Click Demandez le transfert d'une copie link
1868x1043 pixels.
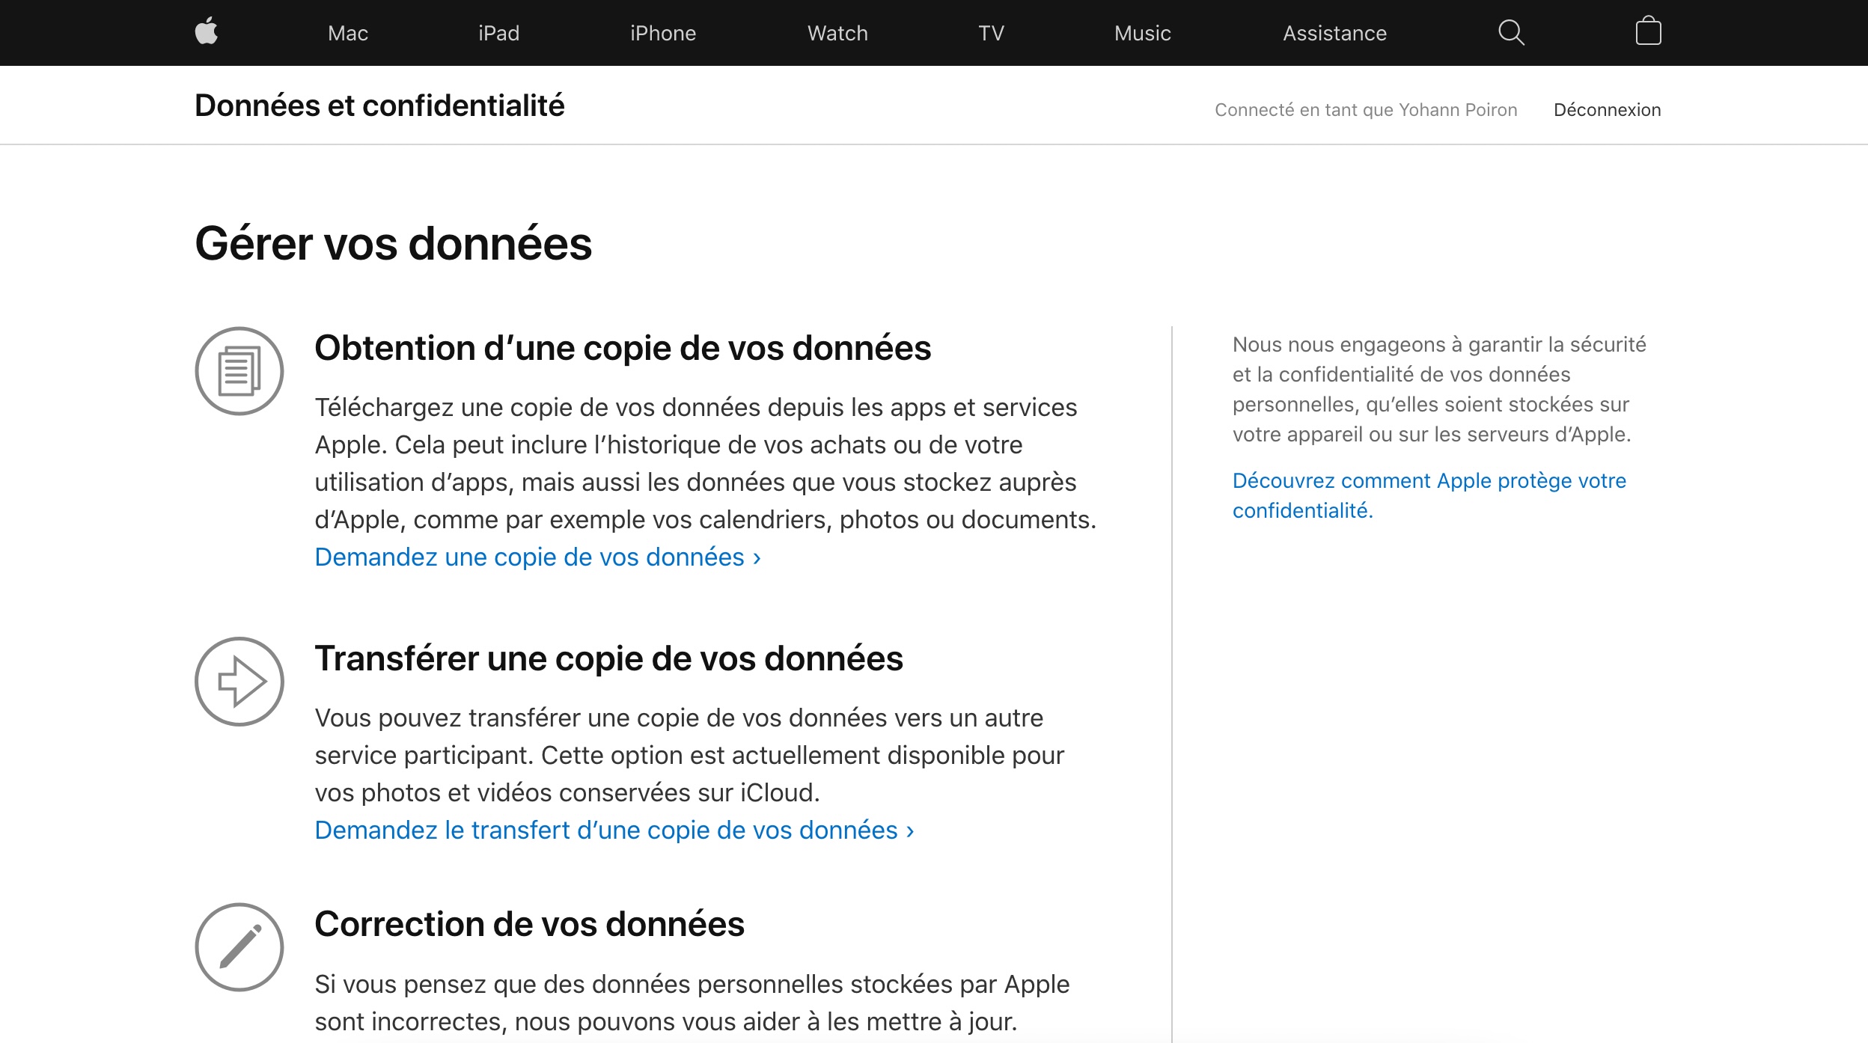(x=614, y=831)
